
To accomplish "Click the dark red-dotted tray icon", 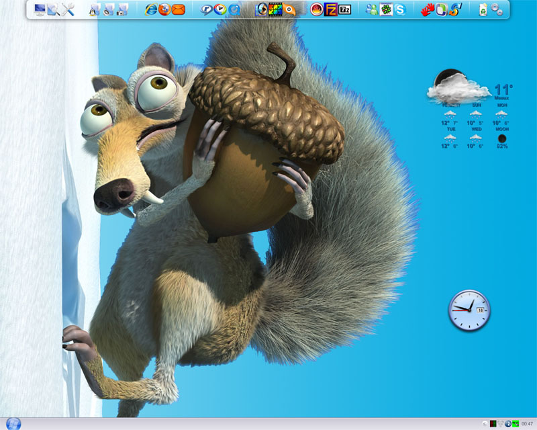I will pyautogui.click(x=493, y=424).
